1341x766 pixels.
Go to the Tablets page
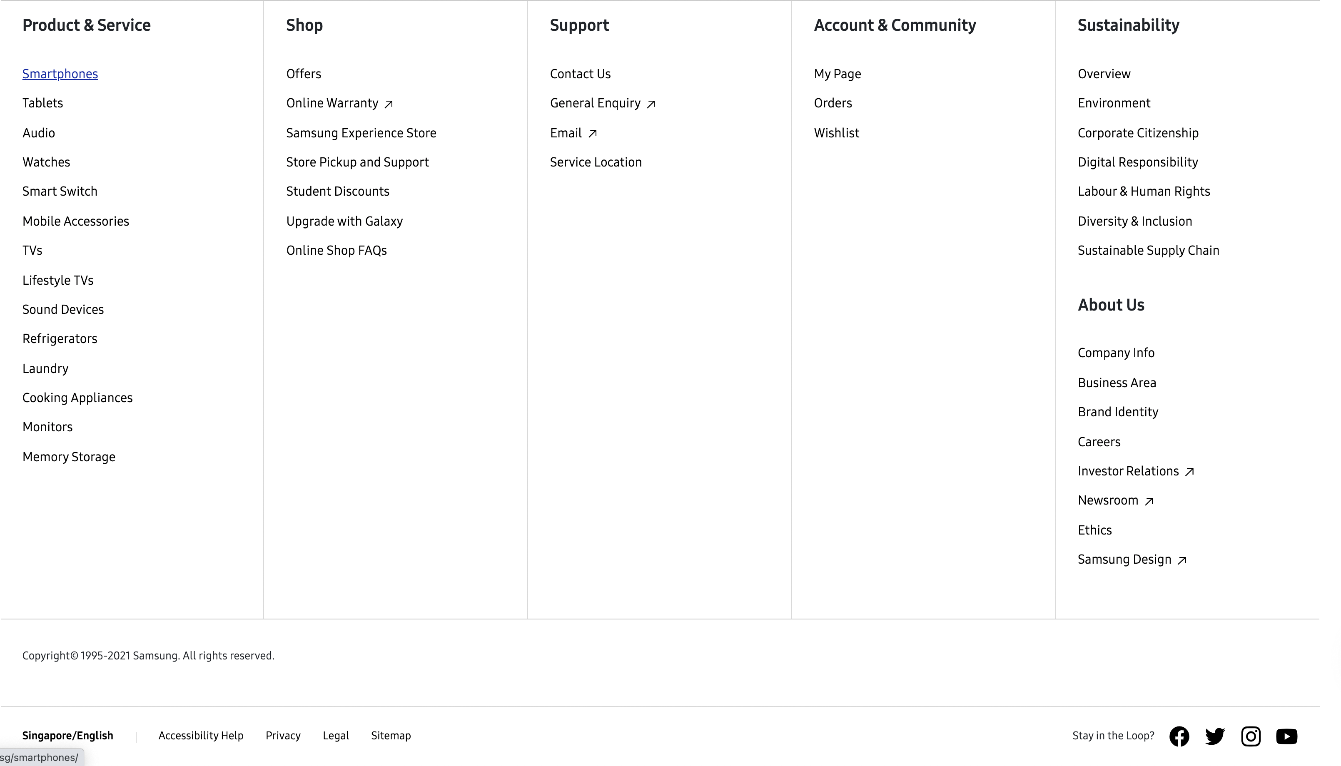tap(42, 103)
